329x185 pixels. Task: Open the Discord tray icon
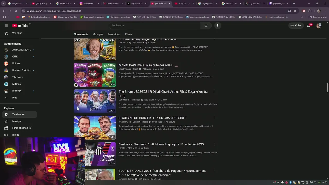274,182
